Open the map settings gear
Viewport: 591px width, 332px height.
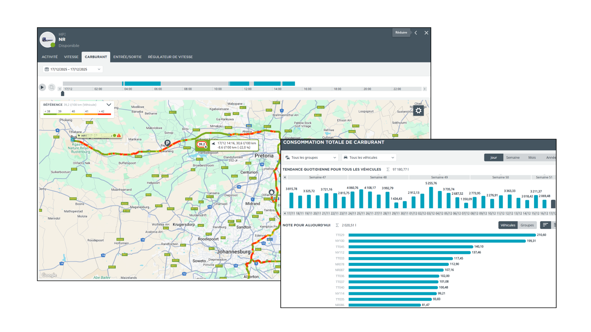coord(418,111)
